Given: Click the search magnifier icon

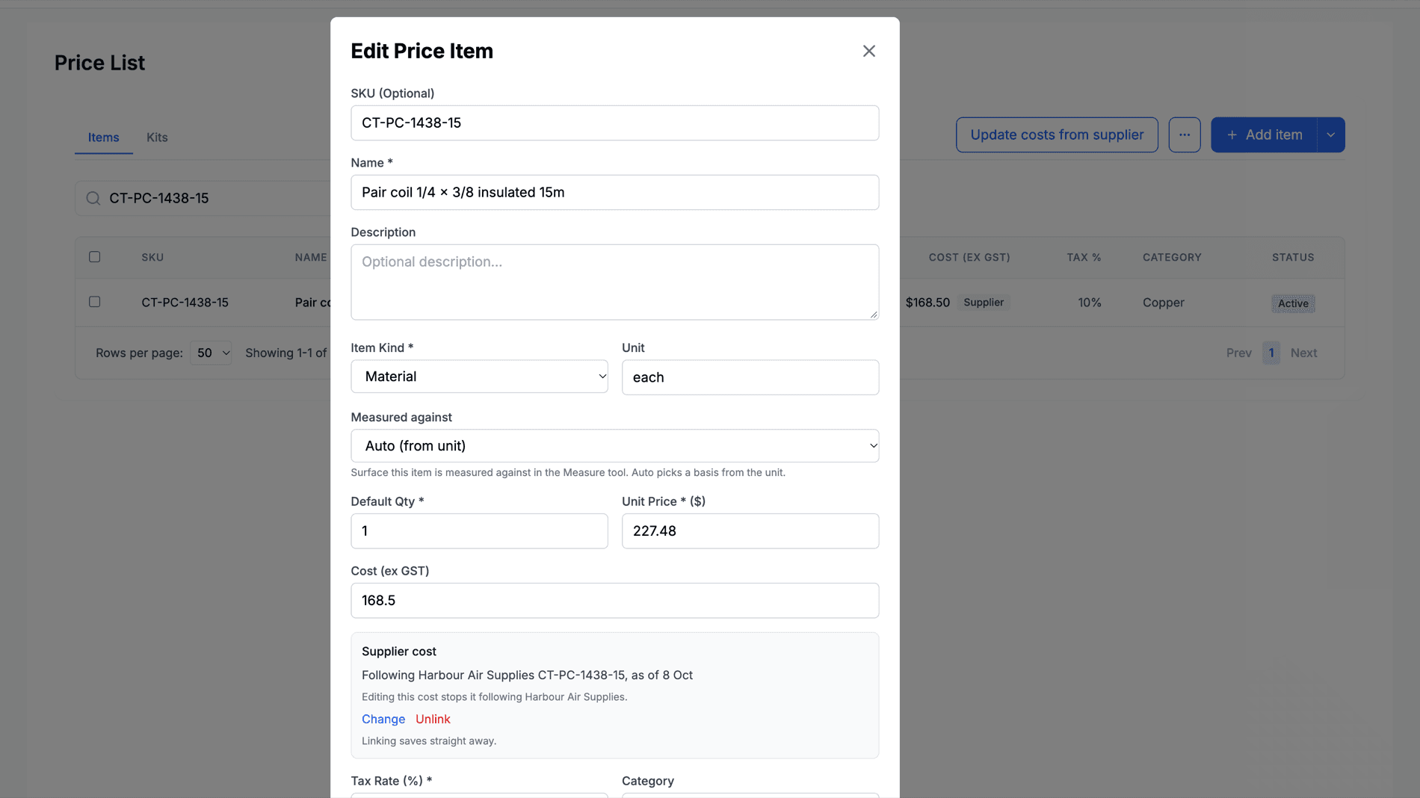Looking at the screenshot, I should click(x=93, y=198).
